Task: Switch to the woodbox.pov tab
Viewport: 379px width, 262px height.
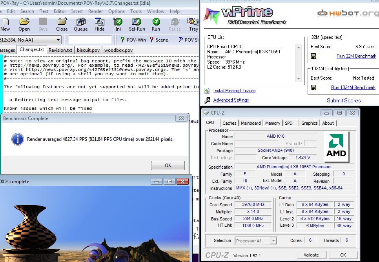Action: pos(118,50)
